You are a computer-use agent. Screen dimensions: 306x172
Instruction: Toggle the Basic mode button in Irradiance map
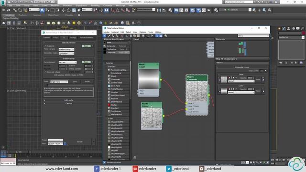click(86, 62)
